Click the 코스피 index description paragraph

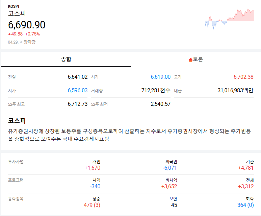[129, 135]
